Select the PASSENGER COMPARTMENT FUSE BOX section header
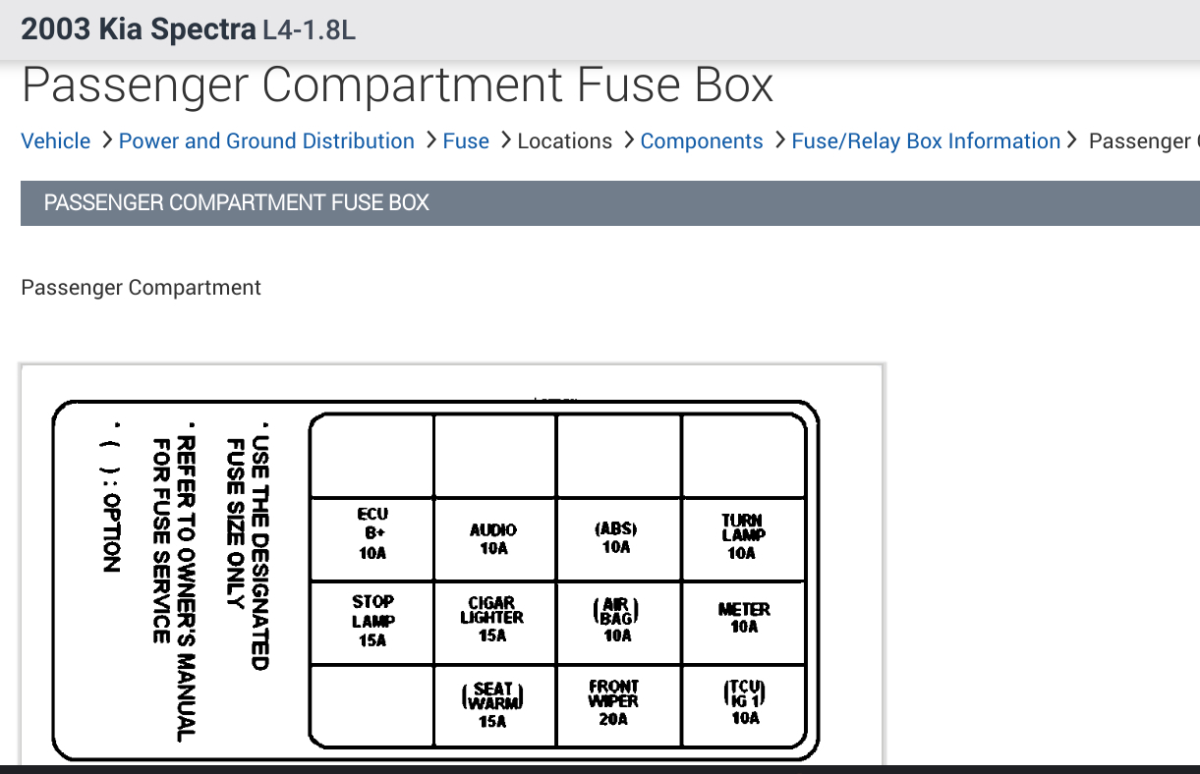This screenshot has width=1200, height=774. pyautogui.click(x=609, y=203)
